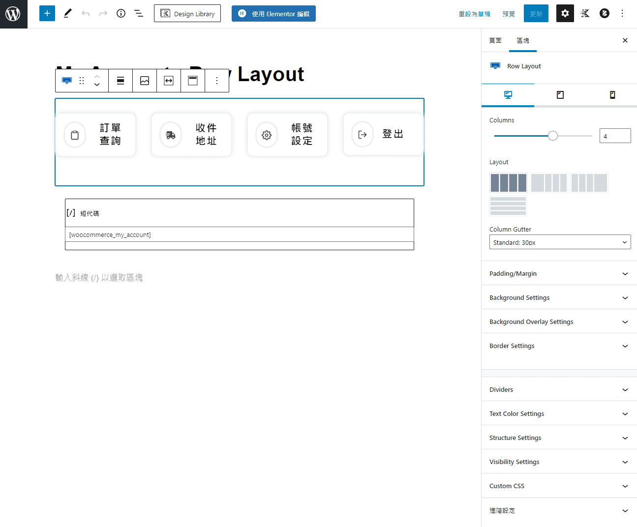This screenshot has width=637, height=527.
Task: Open the block alignment toolbar icon
Action: click(x=121, y=81)
